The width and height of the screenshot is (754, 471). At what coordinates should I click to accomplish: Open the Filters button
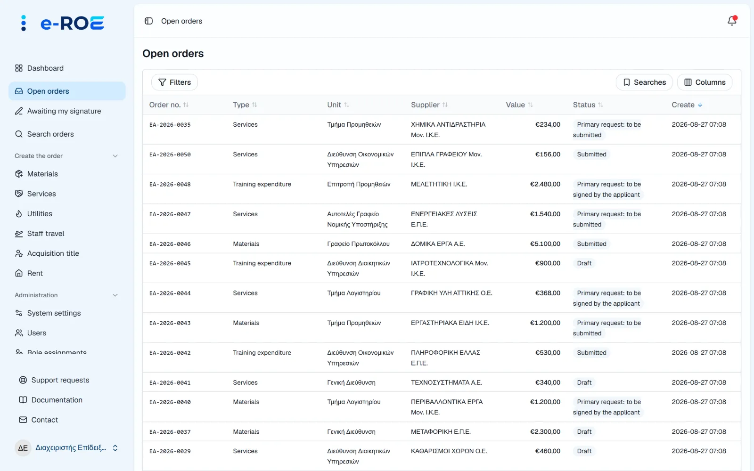174,82
